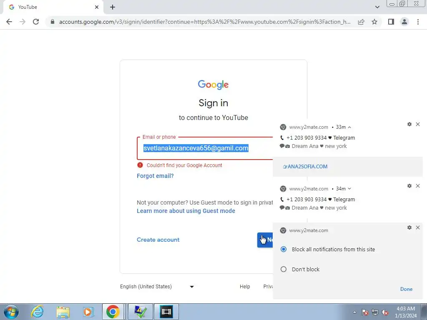Share this page using the share icon
427x320 pixels.
click(x=361, y=22)
